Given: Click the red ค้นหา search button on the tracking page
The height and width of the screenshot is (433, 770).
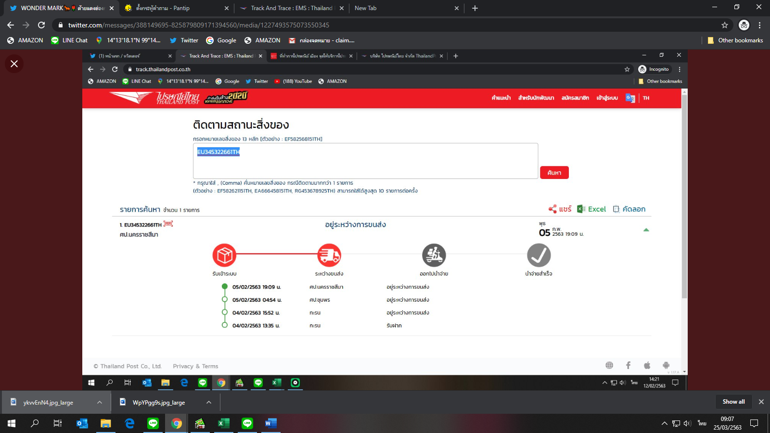Looking at the screenshot, I should coord(554,173).
